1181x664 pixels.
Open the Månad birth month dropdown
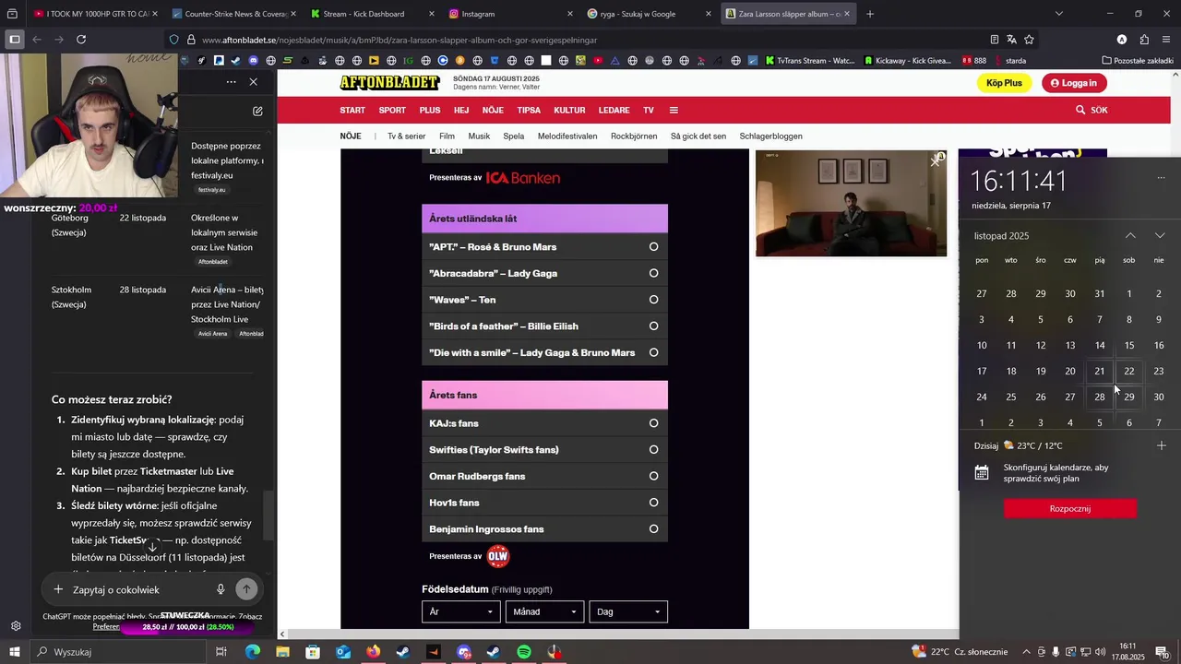[544, 611]
